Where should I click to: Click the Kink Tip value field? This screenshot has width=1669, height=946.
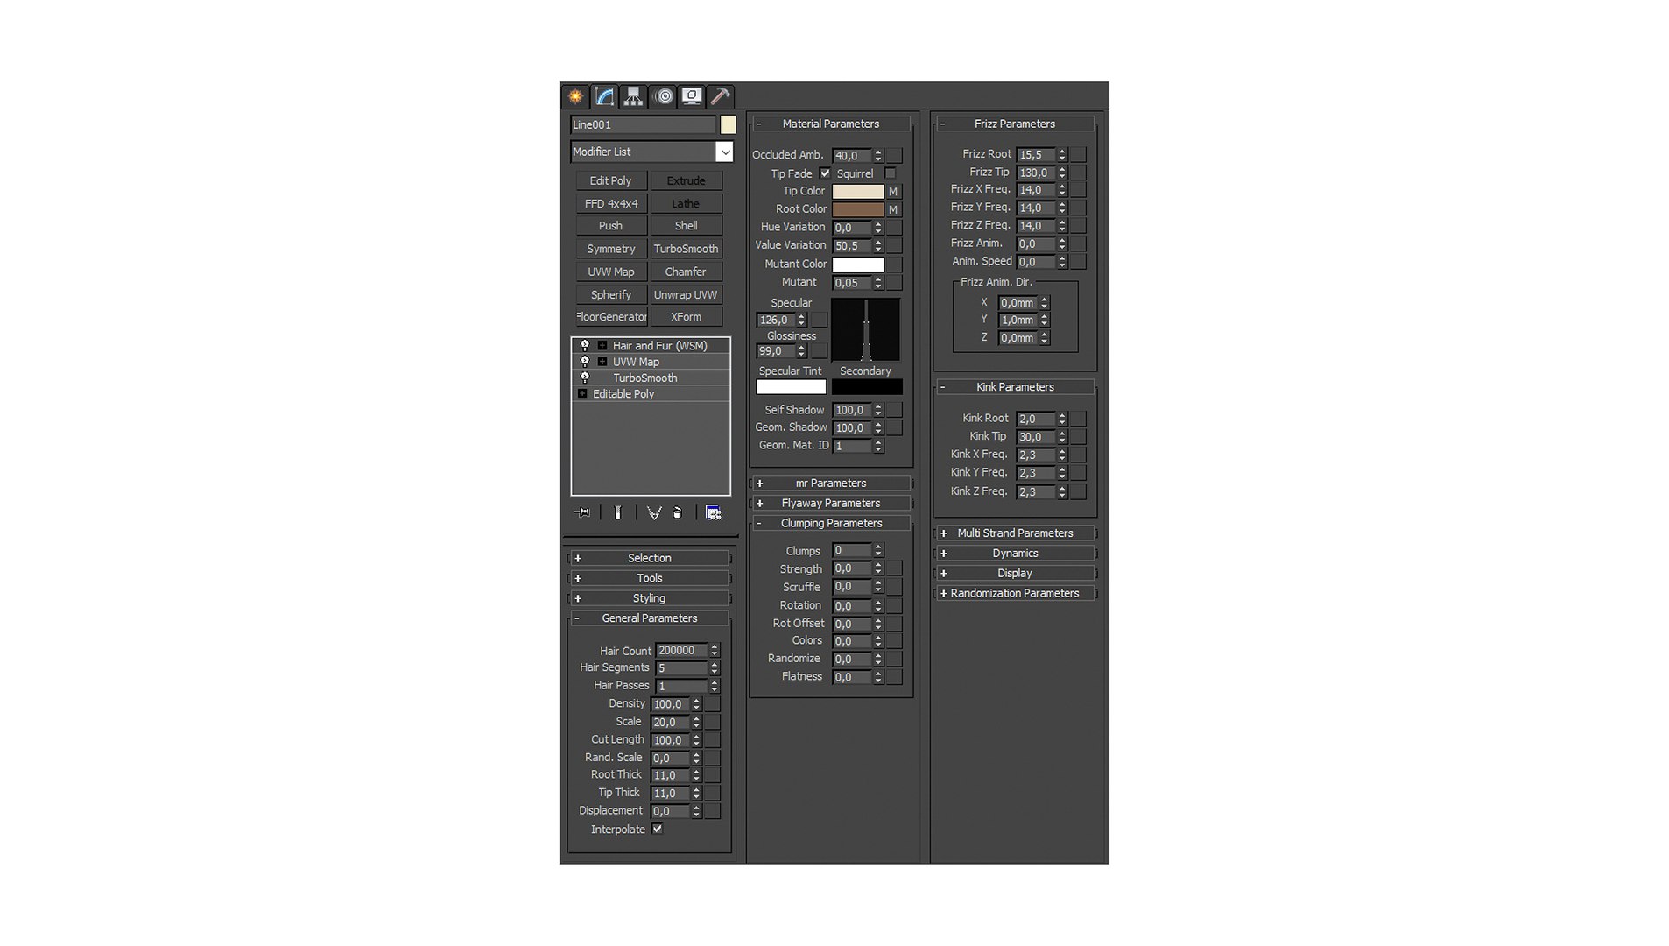click(x=1035, y=436)
